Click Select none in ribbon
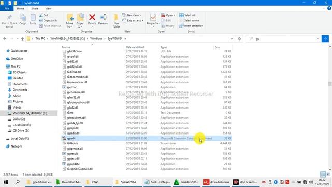 [189, 21]
